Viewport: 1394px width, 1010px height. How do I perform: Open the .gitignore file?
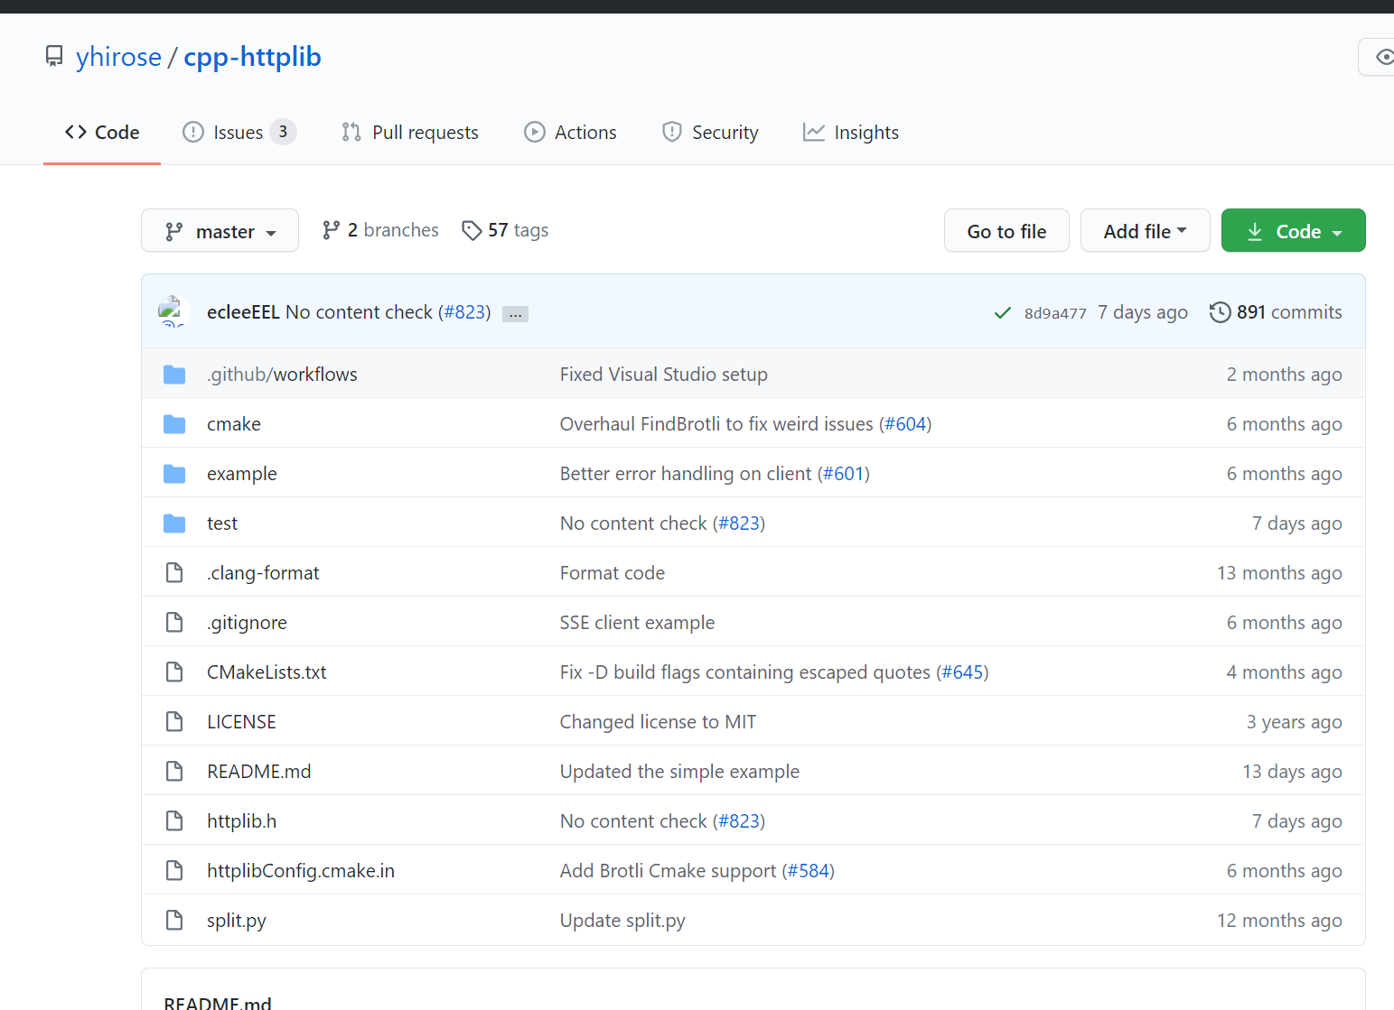point(247,623)
